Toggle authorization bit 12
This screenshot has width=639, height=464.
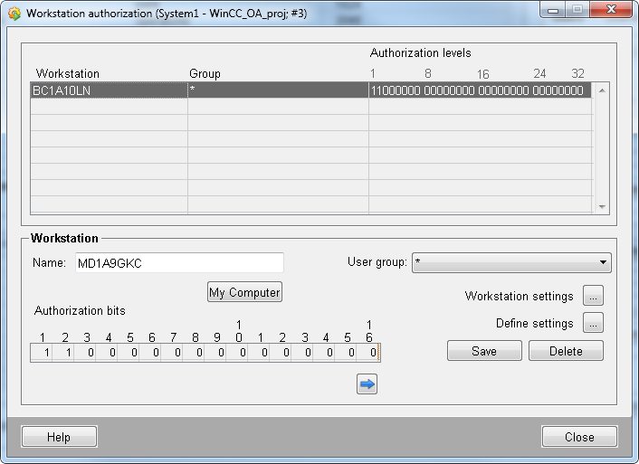281,353
